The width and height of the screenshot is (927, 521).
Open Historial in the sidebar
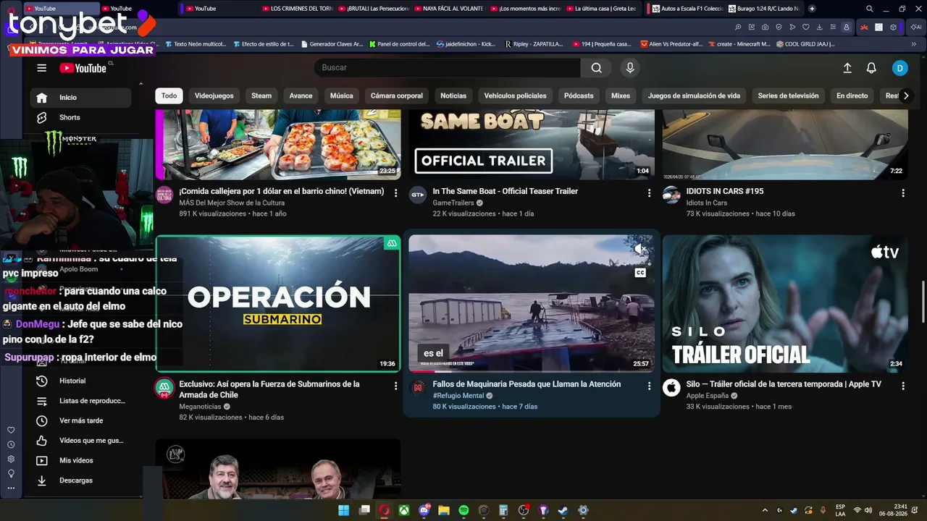(80, 381)
